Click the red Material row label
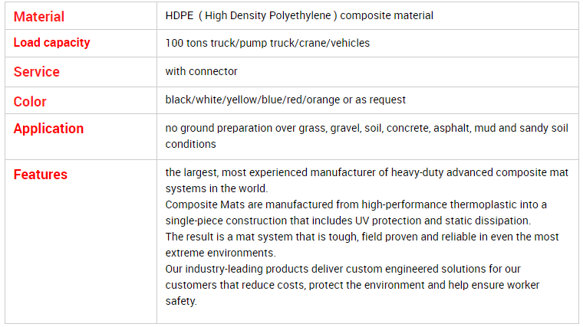 coord(38,17)
